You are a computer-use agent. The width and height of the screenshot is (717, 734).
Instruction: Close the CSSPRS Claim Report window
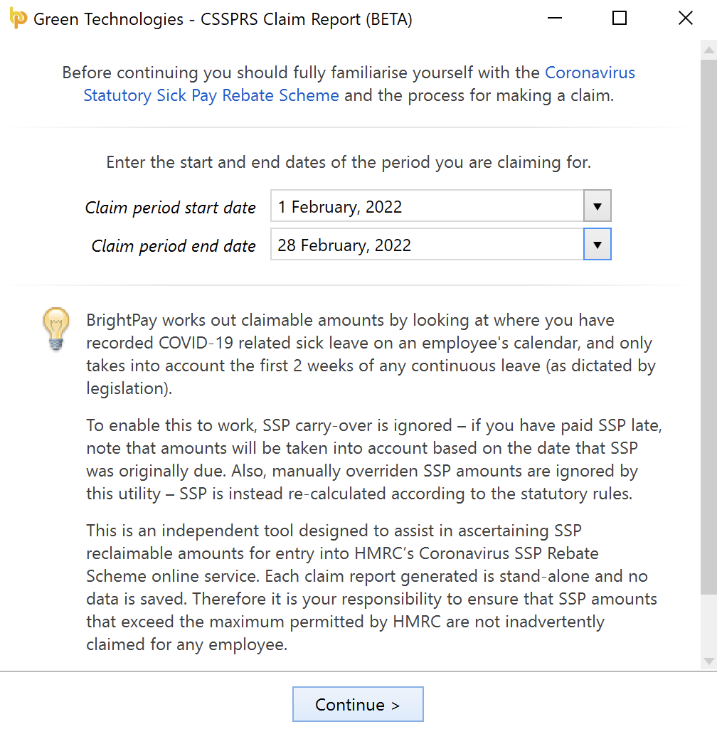pos(685,18)
